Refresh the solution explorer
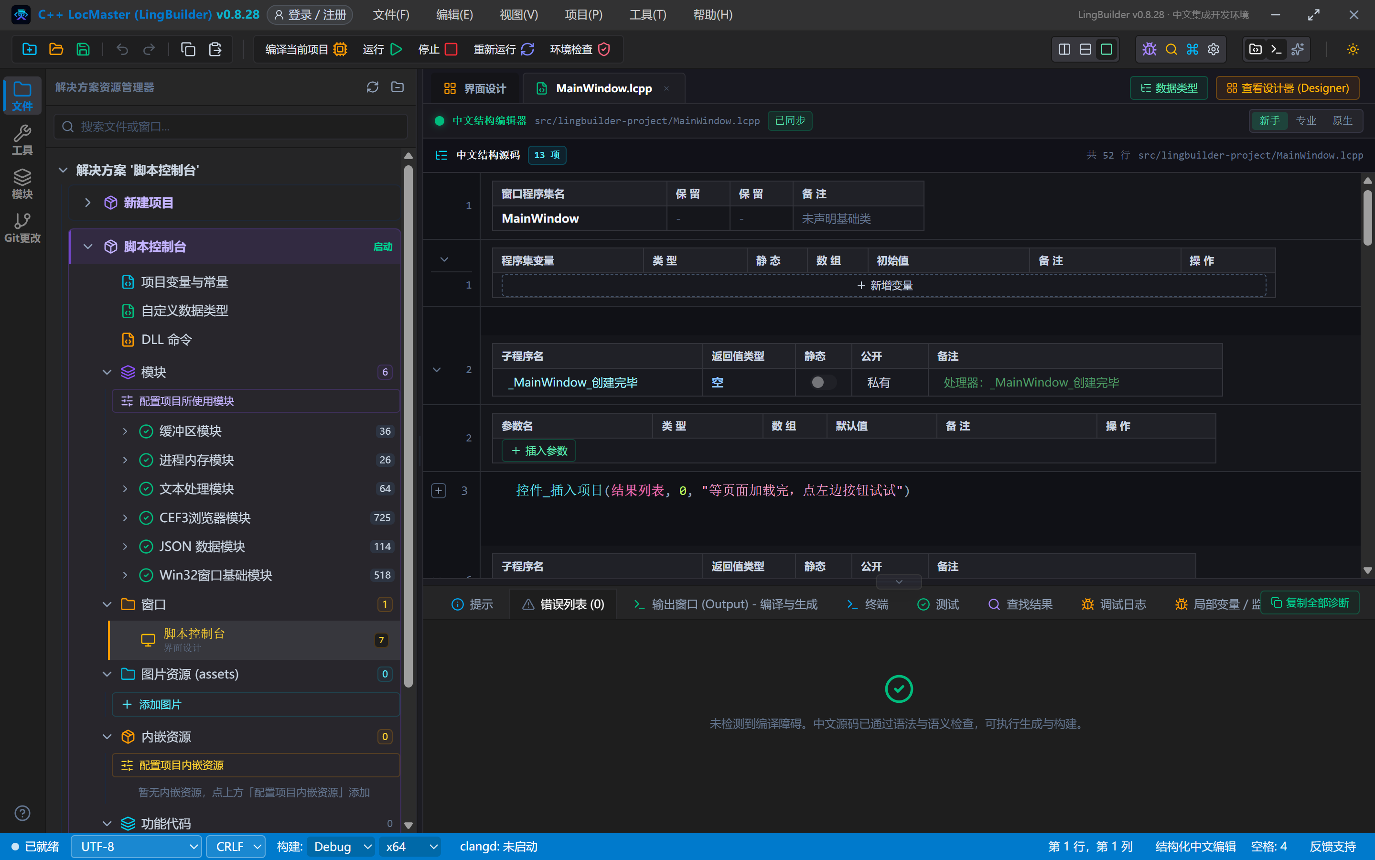 pos(373,87)
